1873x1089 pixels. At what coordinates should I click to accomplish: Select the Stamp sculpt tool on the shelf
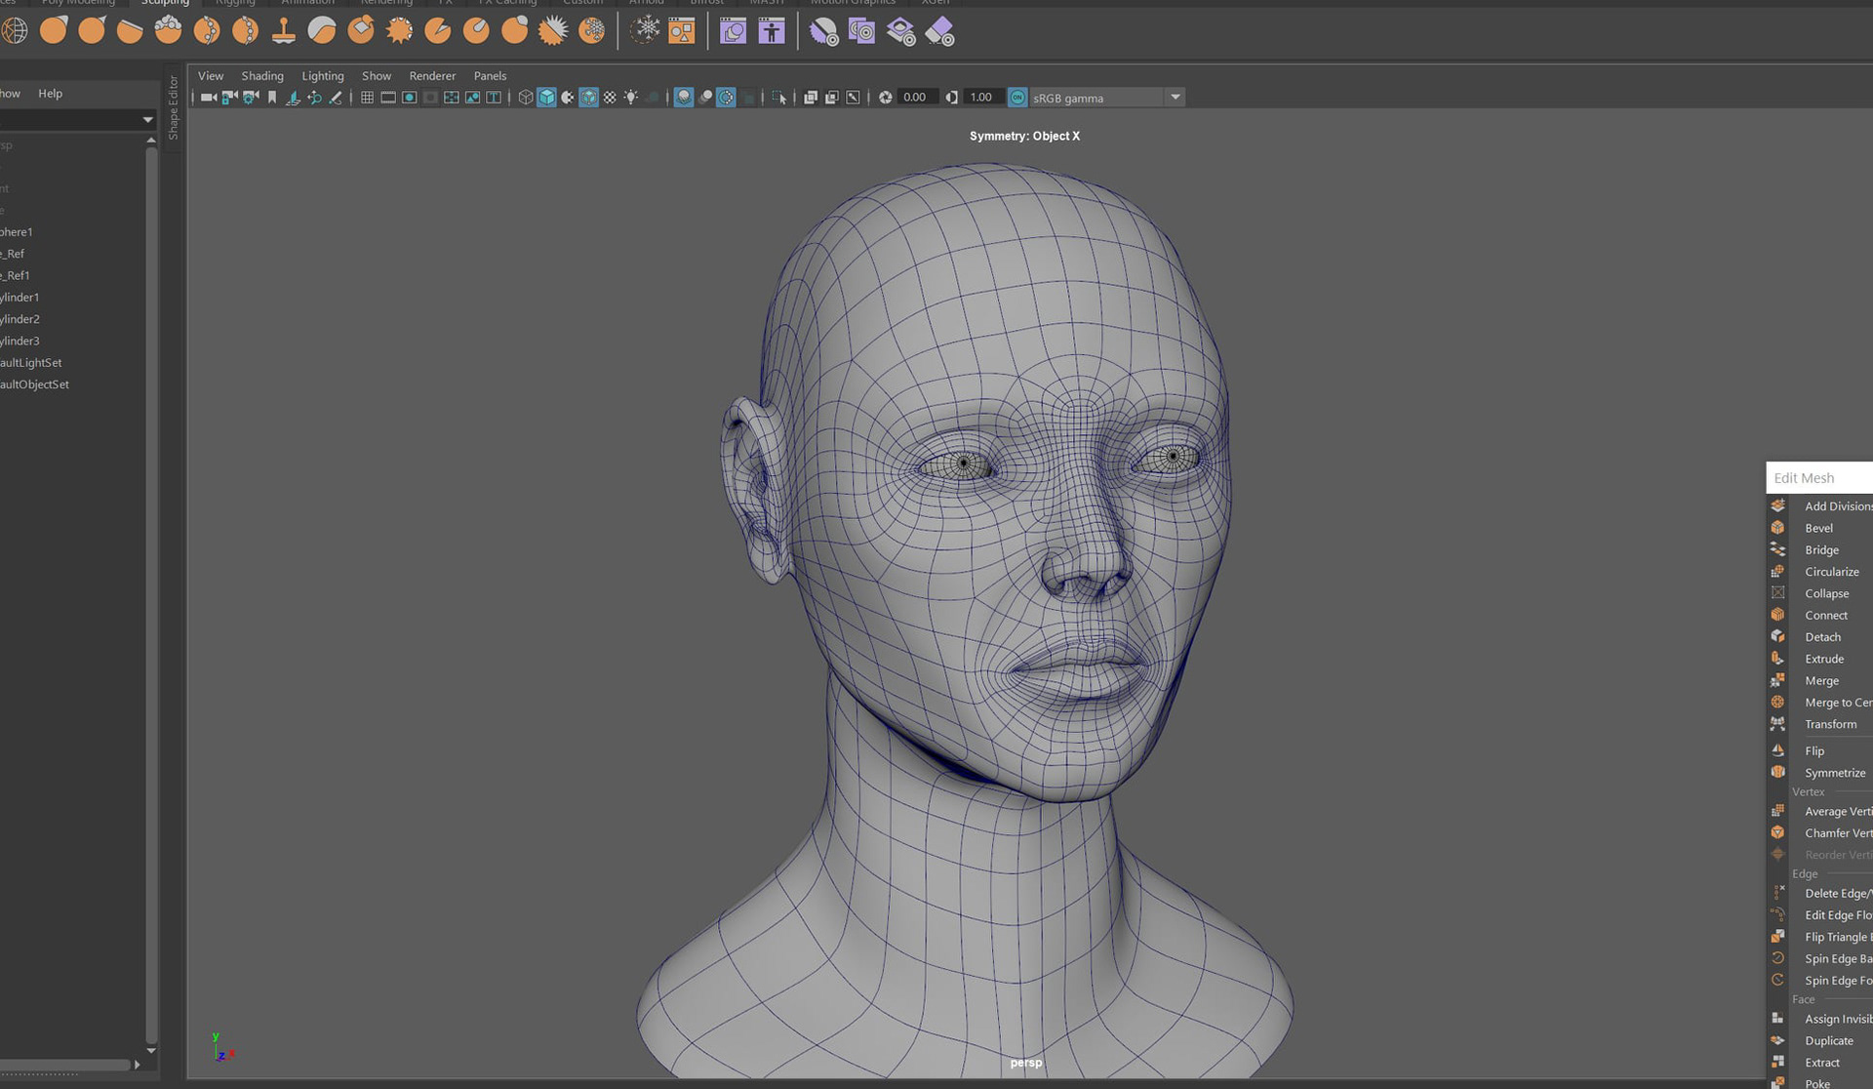click(x=284, y=31)
